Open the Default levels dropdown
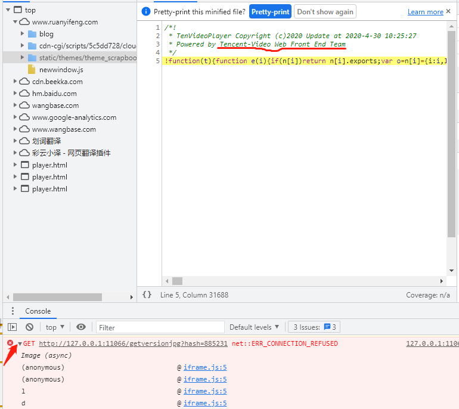 pos(255,327)
